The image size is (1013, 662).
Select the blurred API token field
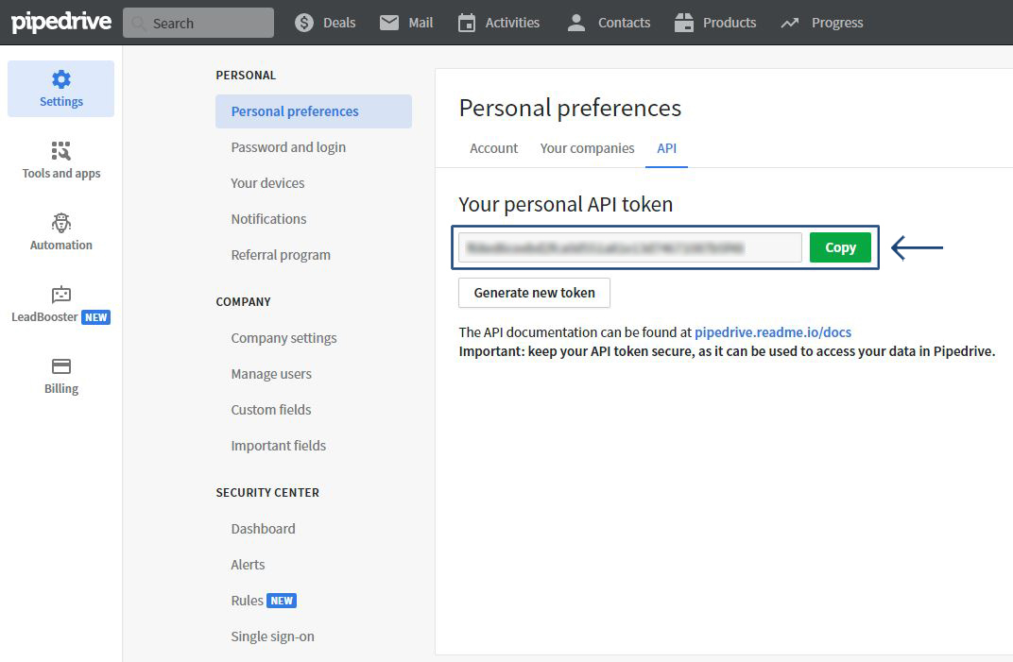(x=630, y=247)
